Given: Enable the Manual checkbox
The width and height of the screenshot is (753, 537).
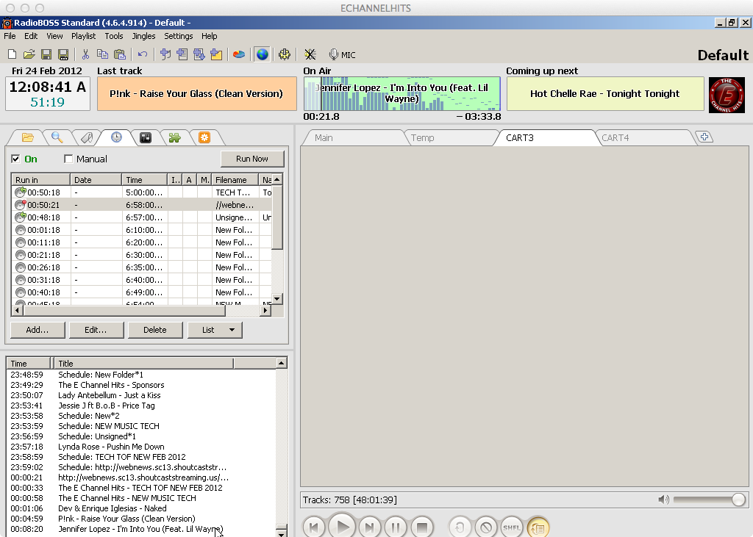Looking at the screenshot, I should pos(69,159).
